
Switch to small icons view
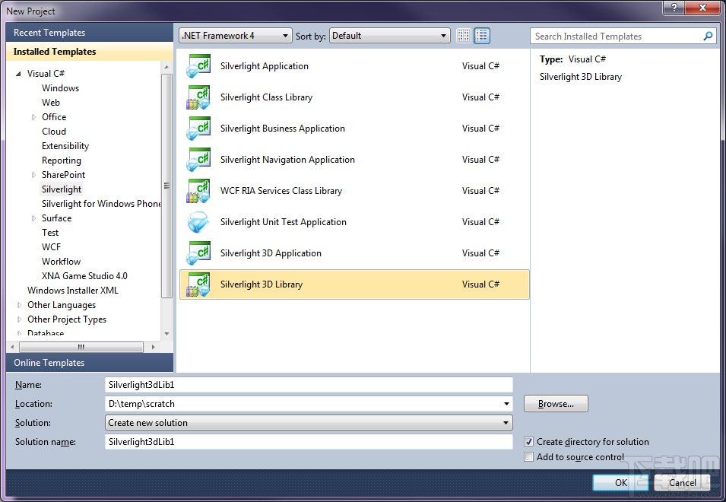464,35
